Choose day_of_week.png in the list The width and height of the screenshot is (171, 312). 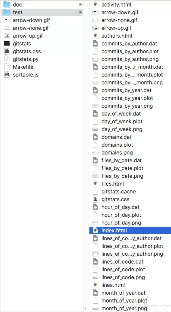click(x=122, y=129)
